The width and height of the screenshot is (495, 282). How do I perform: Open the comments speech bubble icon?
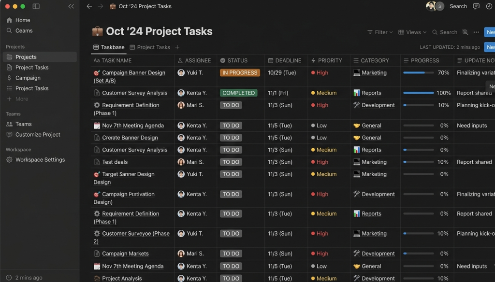point(476,6)
